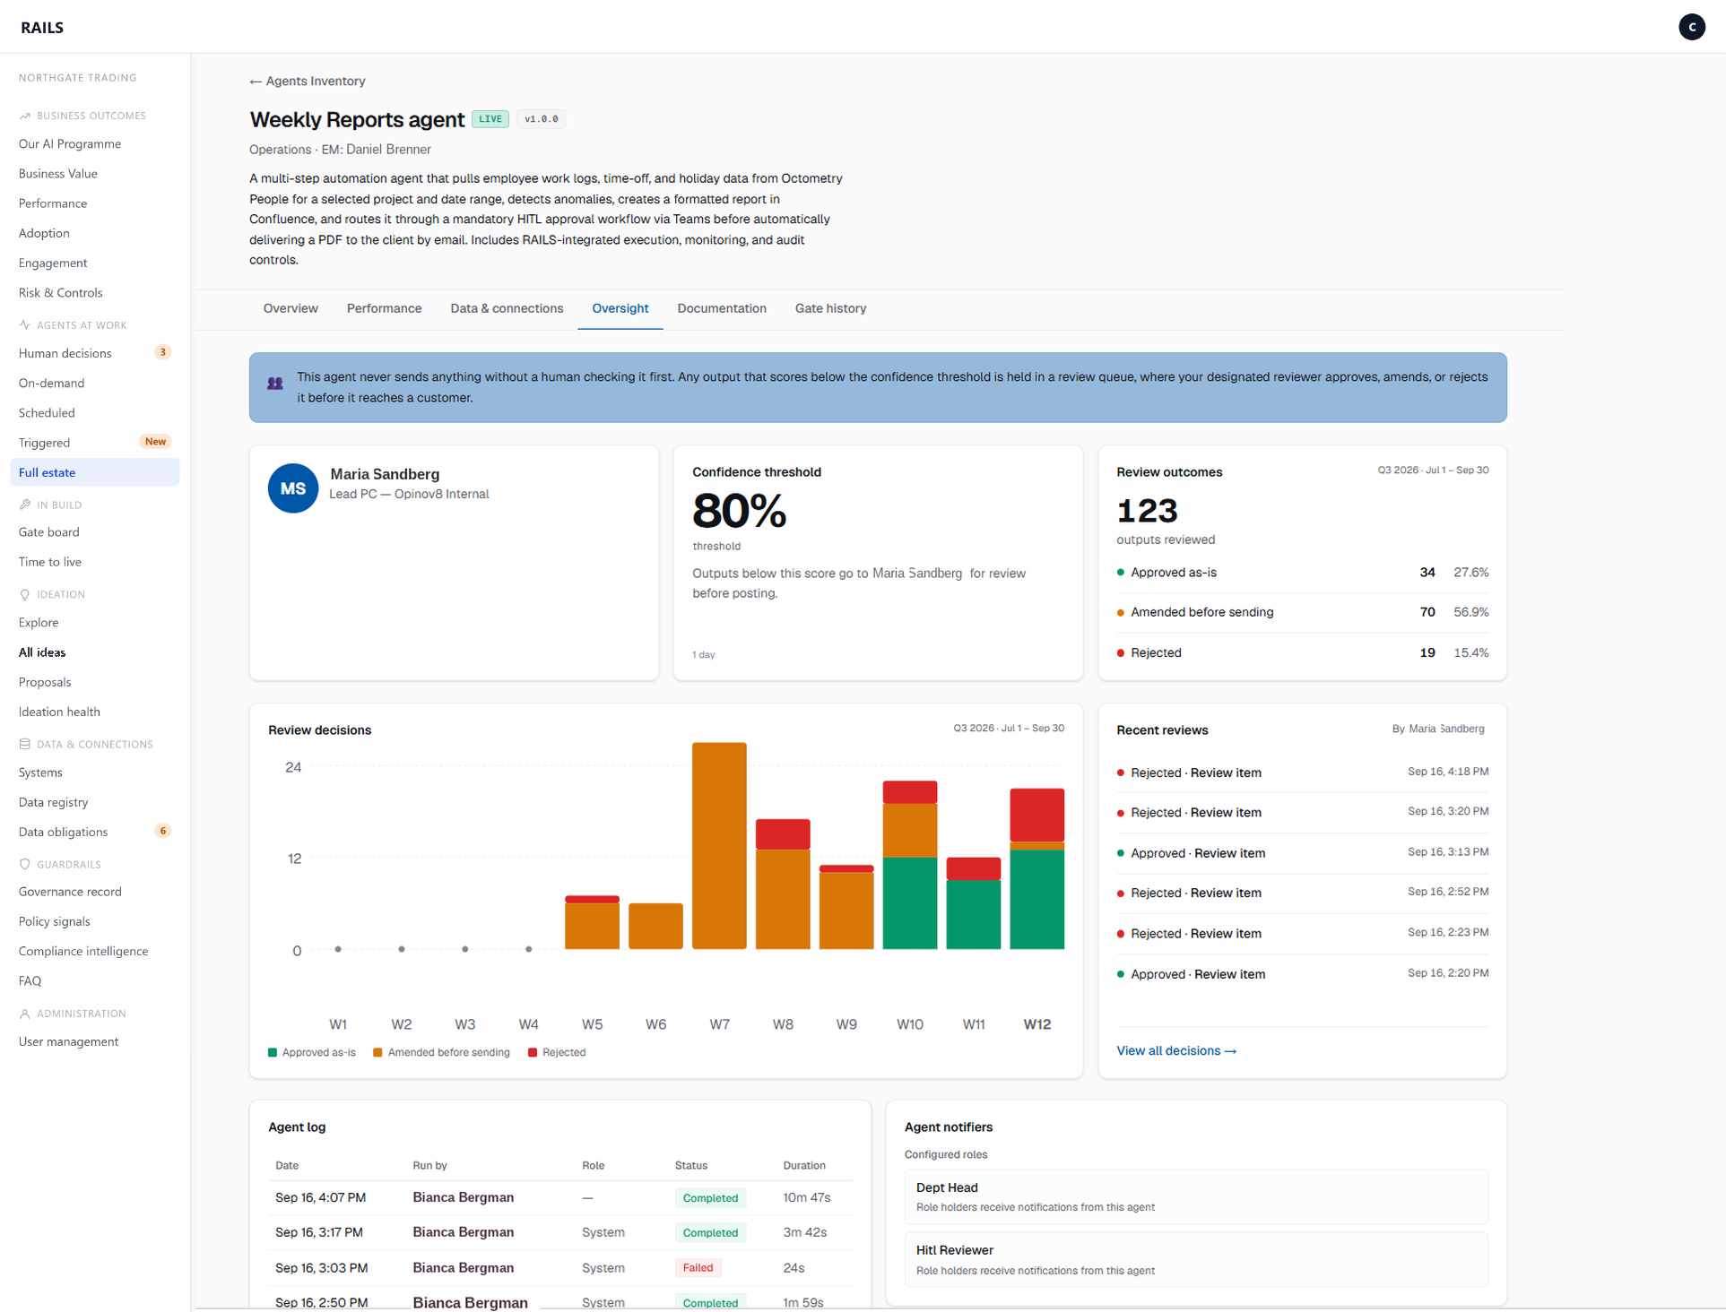Click the Maria Sandberg MS avatar

pyautogui.click(x=293, y=488)
